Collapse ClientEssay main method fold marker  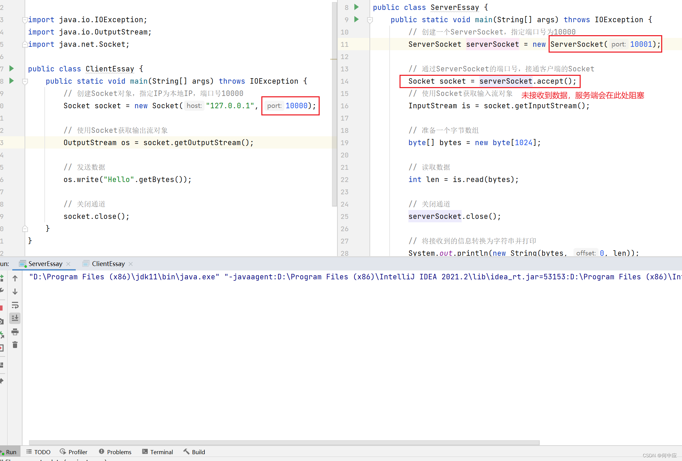(x=25, y=81)
